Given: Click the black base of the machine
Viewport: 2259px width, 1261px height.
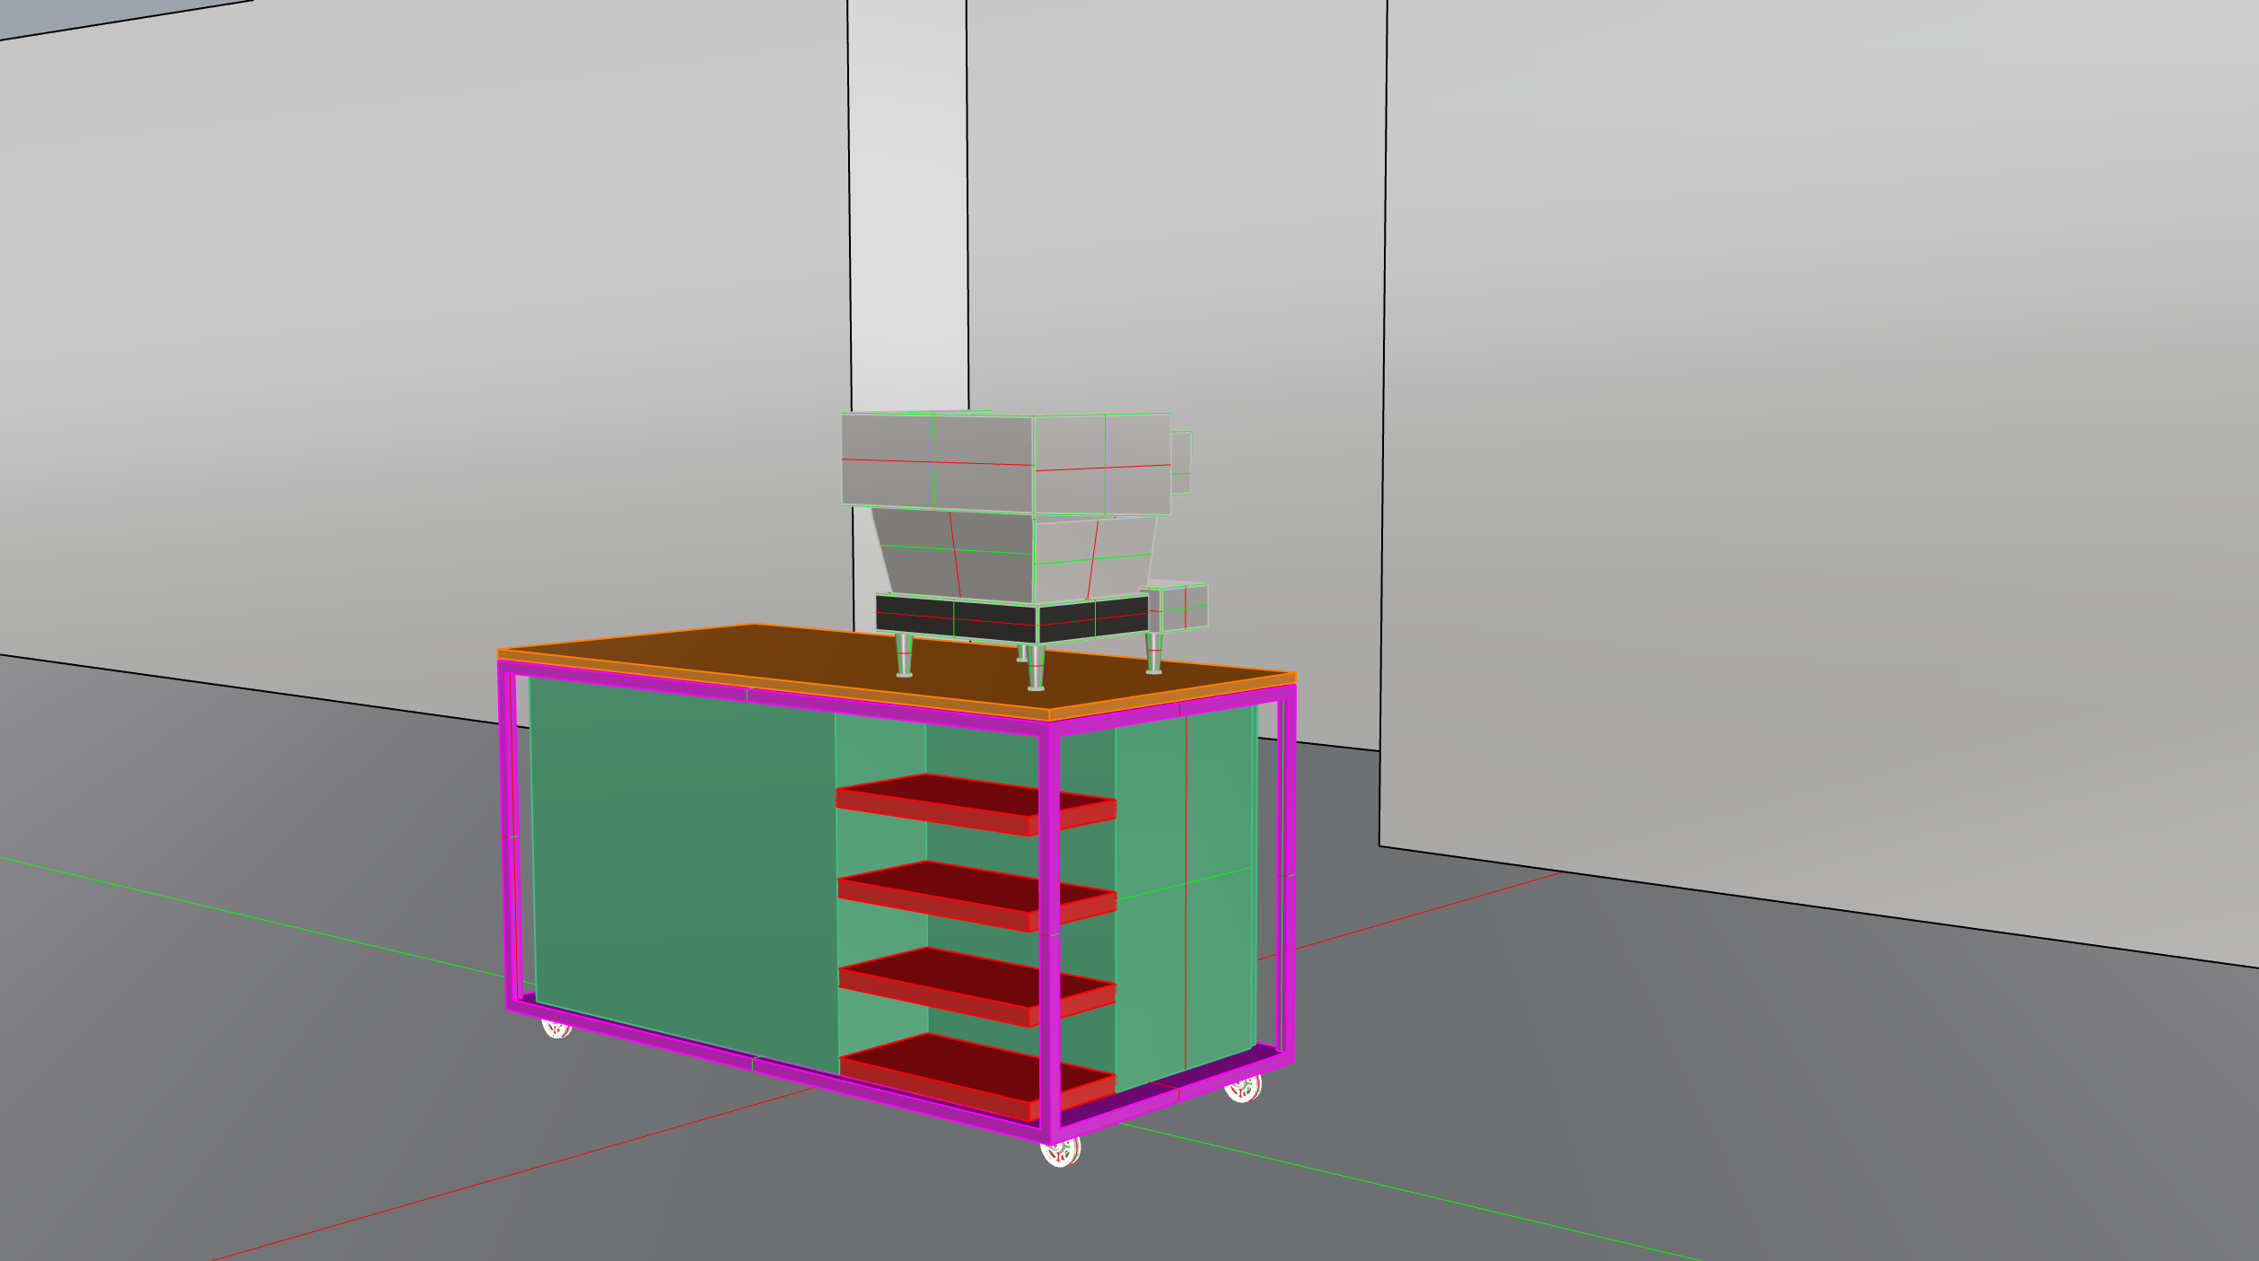Looking at the screenshot, I should click(1011, 619).
